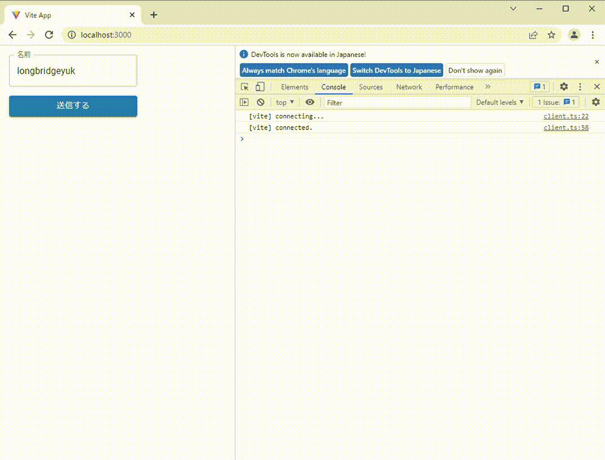
Task: Open the top execution context dropdown
Action: (x=284, y=102)
